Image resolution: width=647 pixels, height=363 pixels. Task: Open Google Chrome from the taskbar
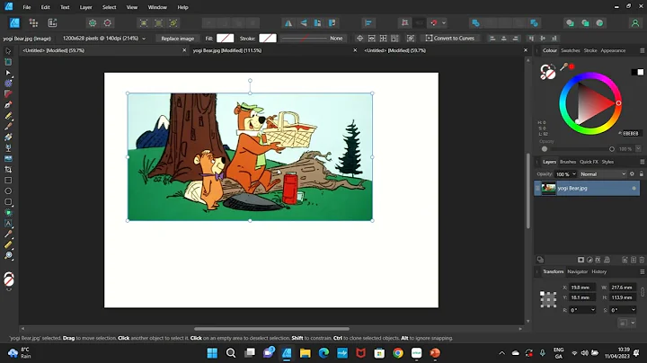click(398, 353)
